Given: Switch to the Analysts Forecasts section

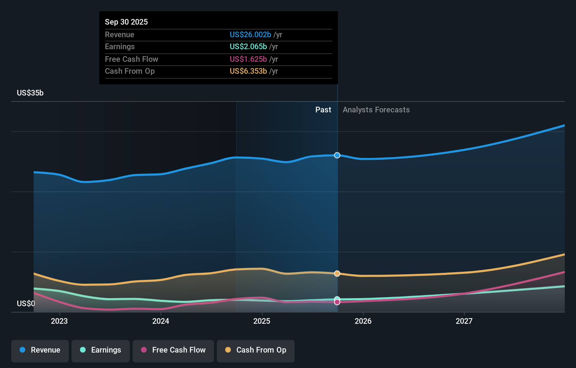Looking at the screenshot, I should click(x=376, y=110).
